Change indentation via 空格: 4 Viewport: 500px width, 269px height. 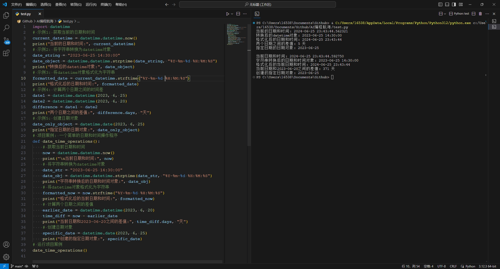428,266
